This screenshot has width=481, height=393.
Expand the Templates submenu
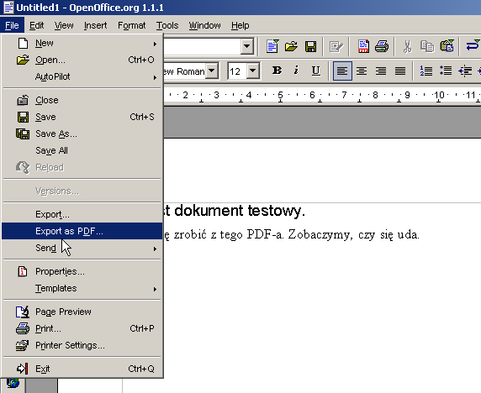pyautogui.click(x=82, y=288)
